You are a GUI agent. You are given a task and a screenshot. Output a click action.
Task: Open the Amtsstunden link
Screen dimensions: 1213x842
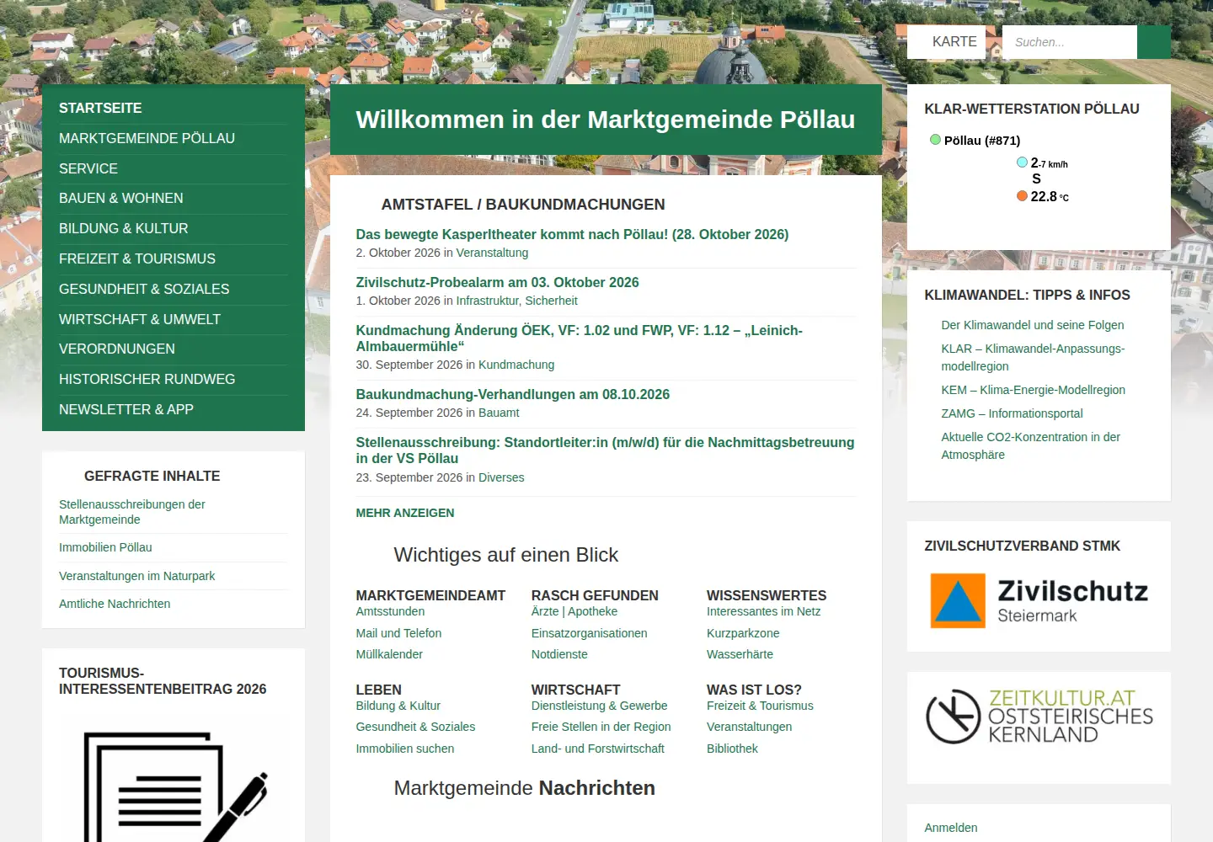(390, 611)
